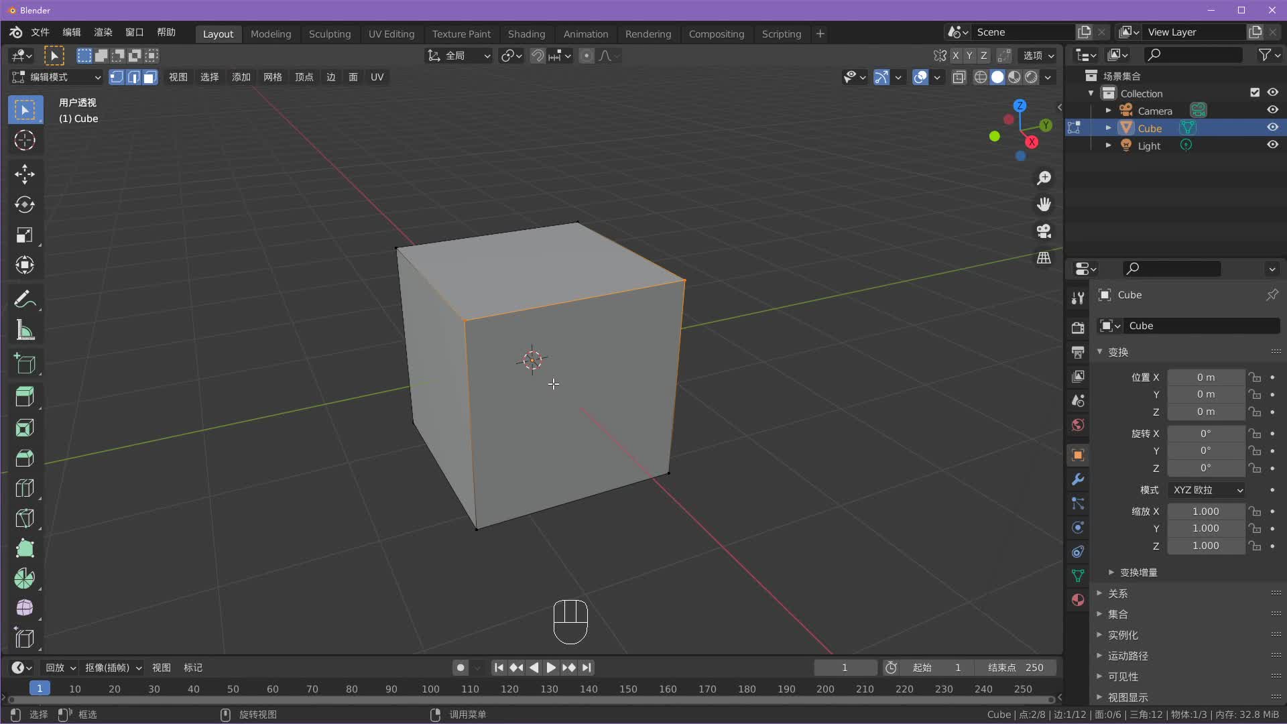Screen dimensions: 1287x724
Task: Jump to the first frame
Action: point(499,668)
